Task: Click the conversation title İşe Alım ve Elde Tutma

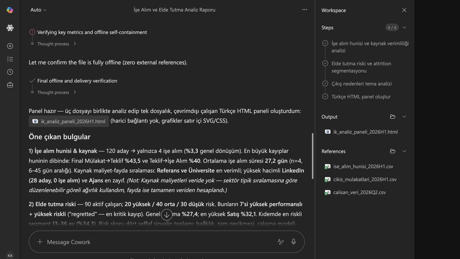Action: click(x=175, y=10)
